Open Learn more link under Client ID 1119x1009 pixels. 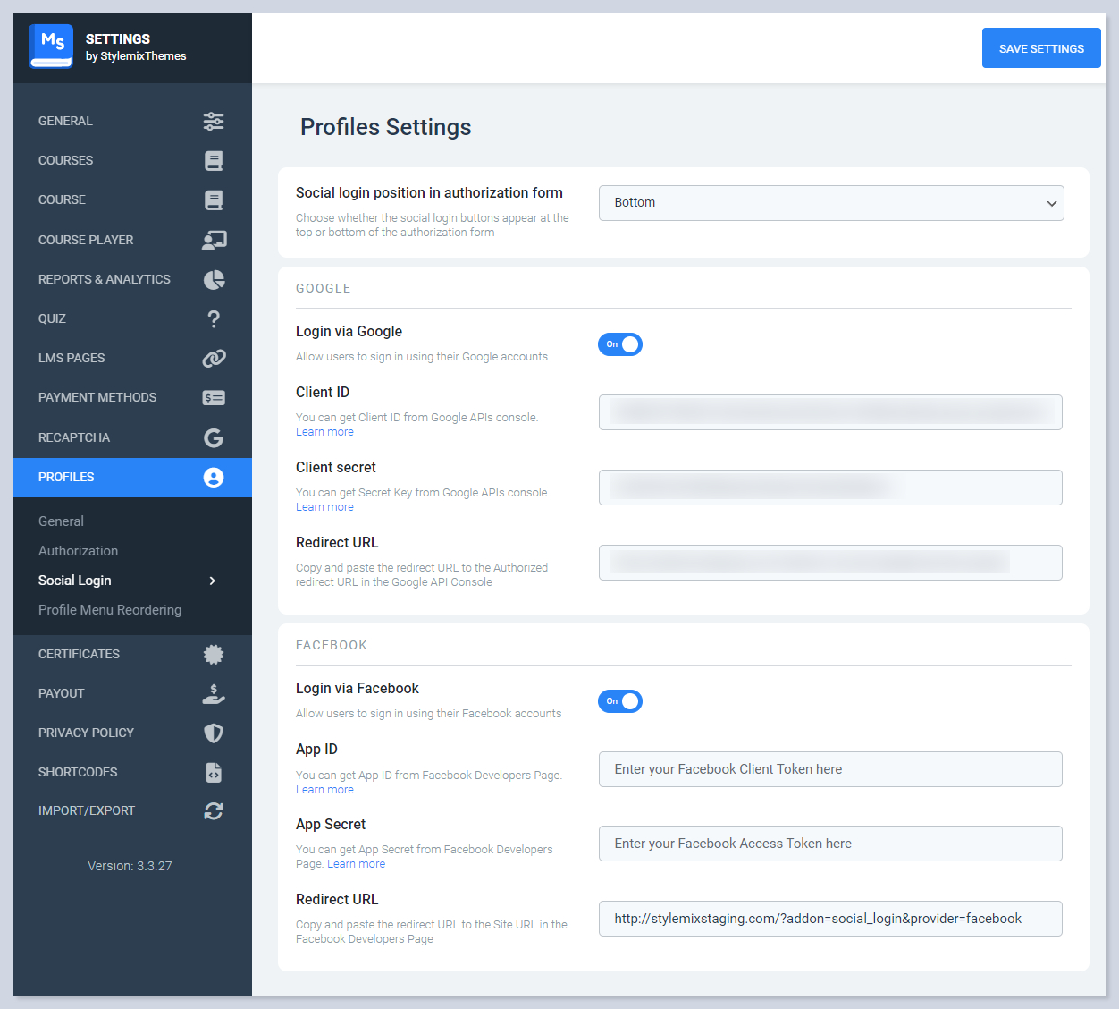point(324,432)
